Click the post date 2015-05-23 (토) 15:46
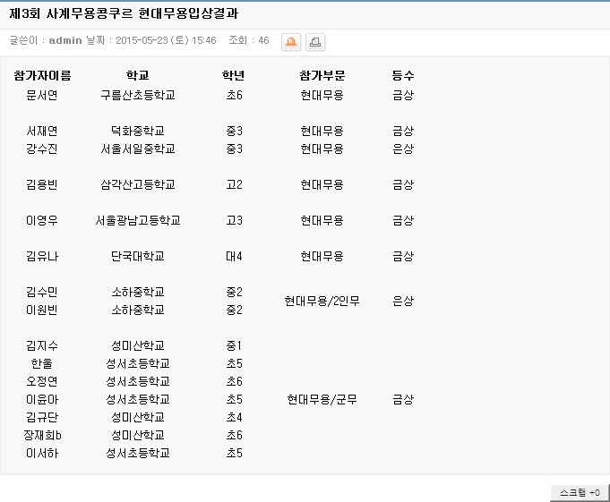Viewport: 610px width, 502px height. tap(166, 40)
